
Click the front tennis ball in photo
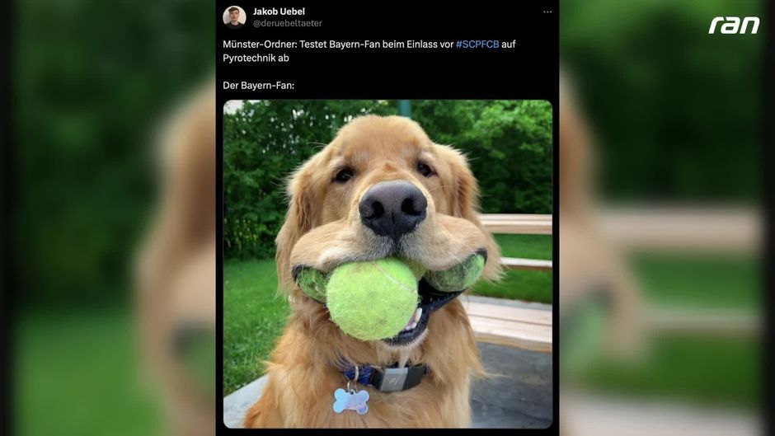click(x=372, y=300)
